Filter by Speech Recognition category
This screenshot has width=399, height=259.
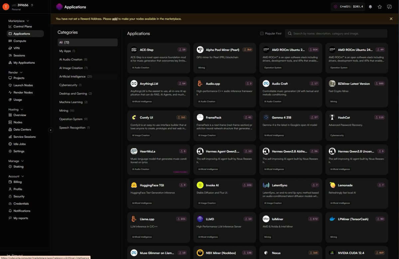coord(88,128)
